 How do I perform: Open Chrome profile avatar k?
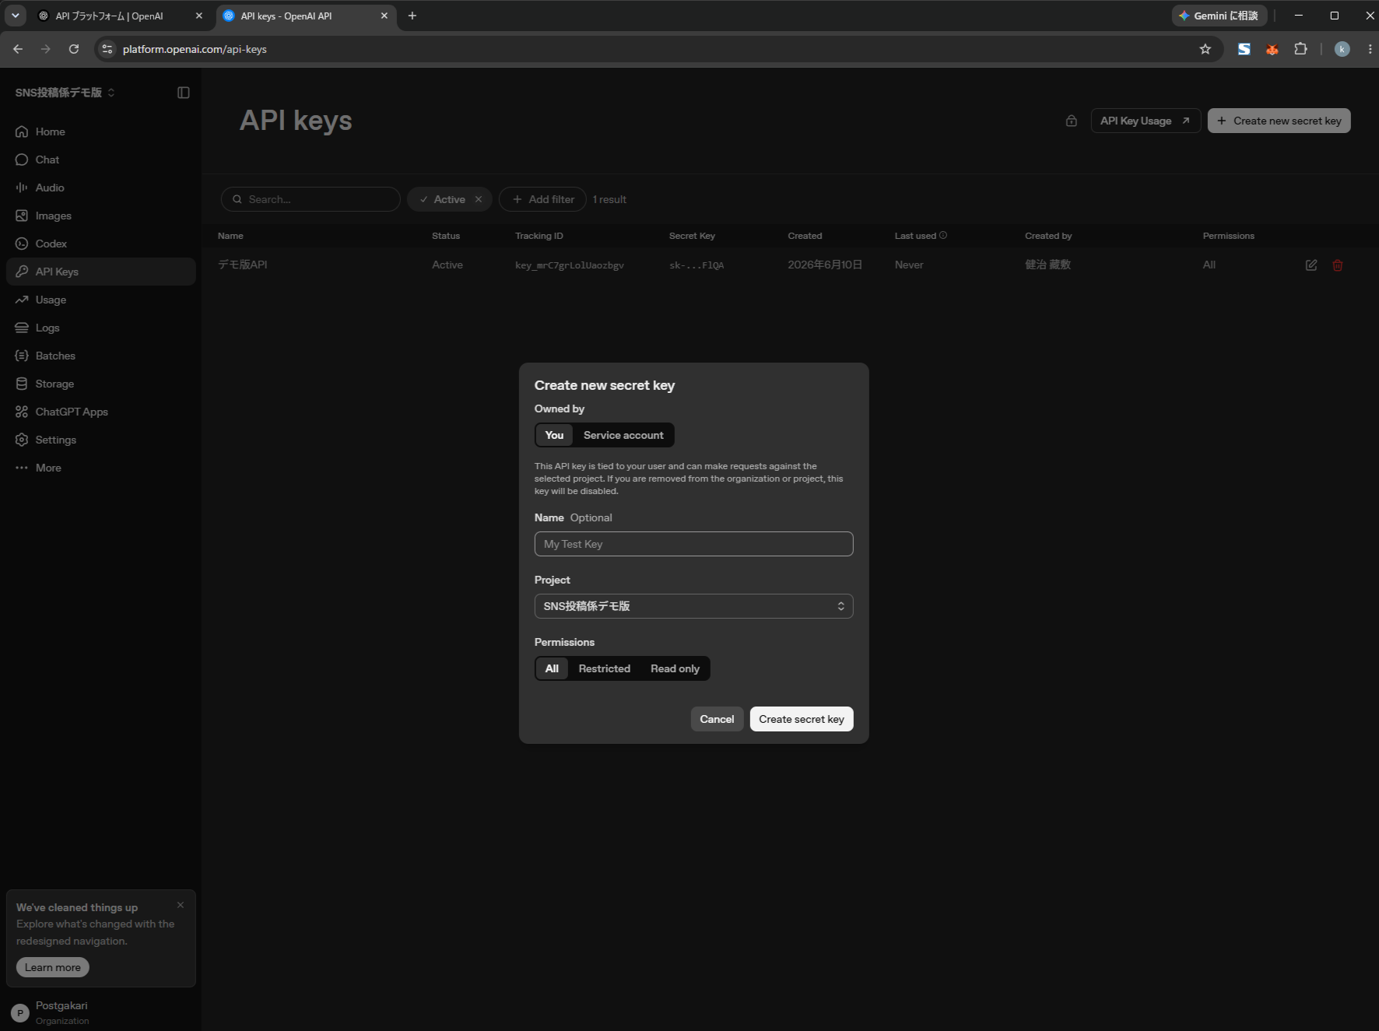pyautogui.click(x=1342, y=49)
